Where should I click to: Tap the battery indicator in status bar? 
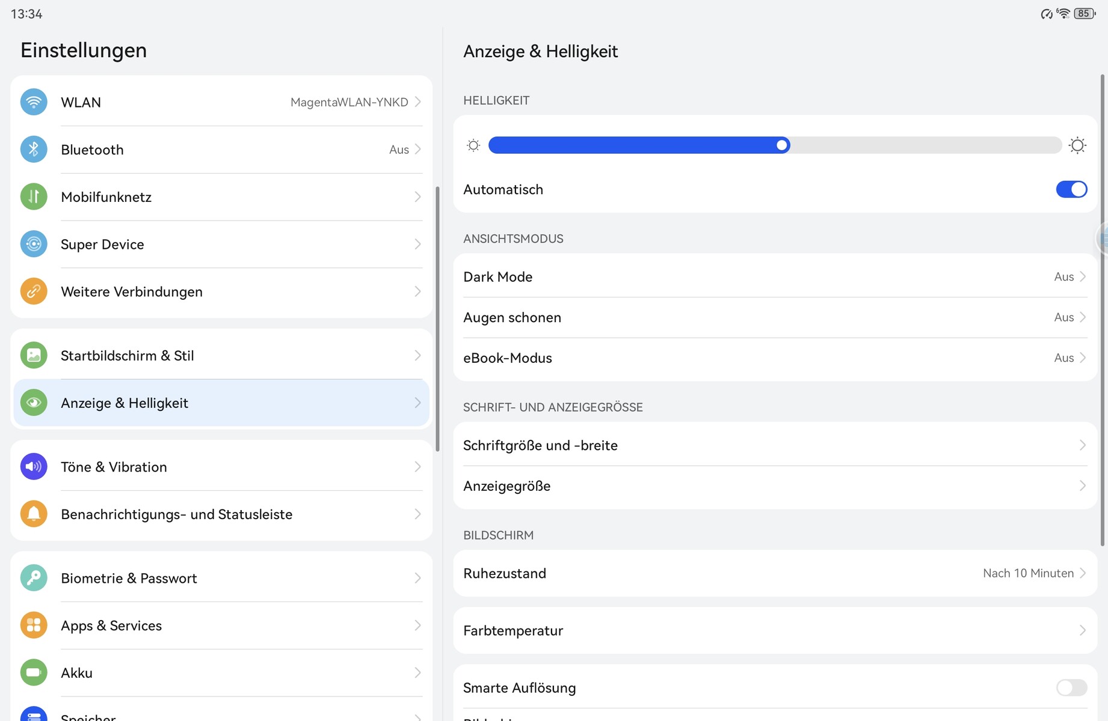tap(1085, 14)
